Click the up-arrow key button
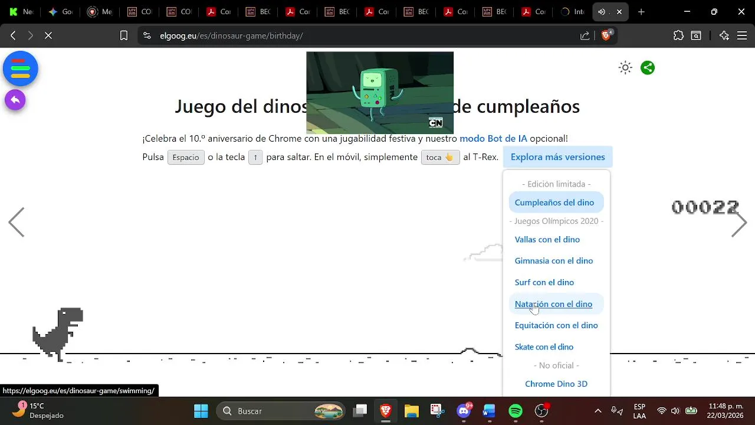 tap(255, 158)
